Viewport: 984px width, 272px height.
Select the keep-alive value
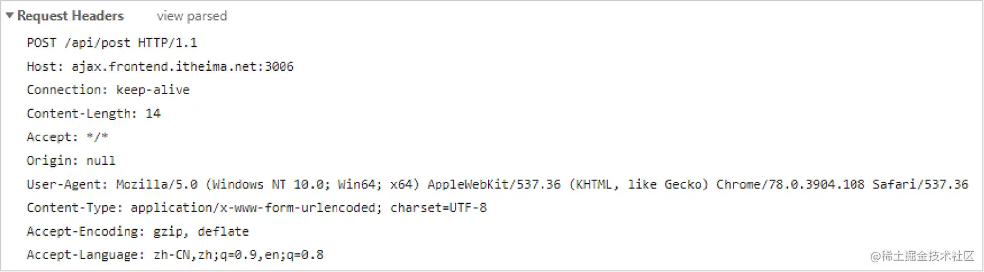tap(153, 90)
